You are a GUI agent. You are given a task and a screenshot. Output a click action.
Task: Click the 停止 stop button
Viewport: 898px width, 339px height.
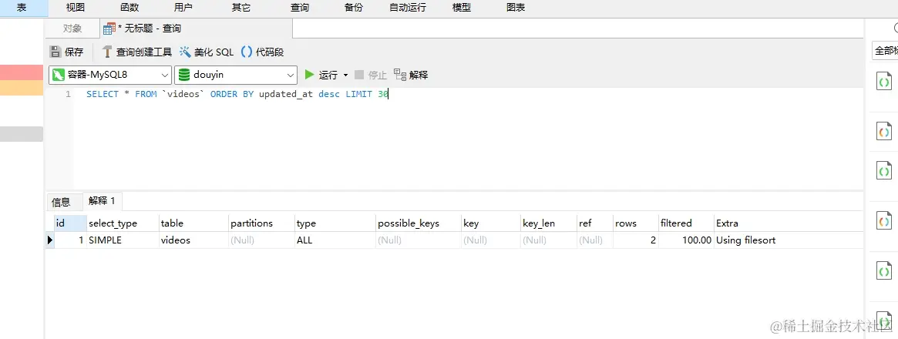(371, 75)
